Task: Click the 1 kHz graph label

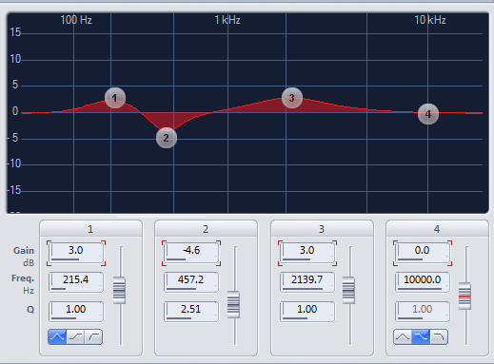Action: pyautogui.click(x=227, y=20)
